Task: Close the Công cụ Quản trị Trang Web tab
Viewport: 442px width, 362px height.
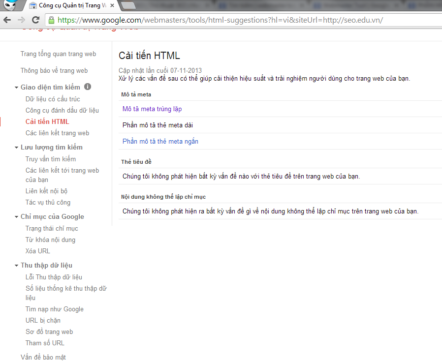Action: (112, 5)
